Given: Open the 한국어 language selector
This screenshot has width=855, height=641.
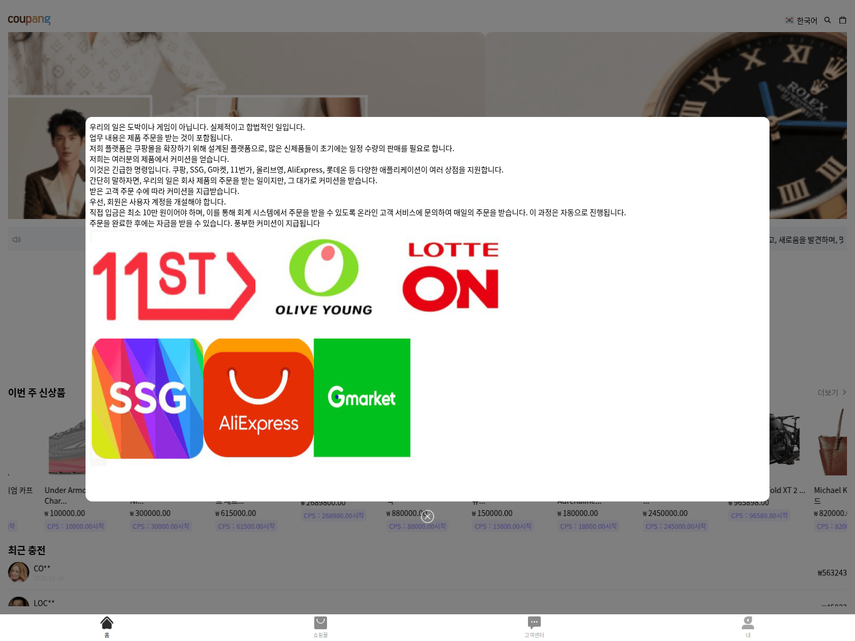Looking at the screenshot, I should pos(801,20).
